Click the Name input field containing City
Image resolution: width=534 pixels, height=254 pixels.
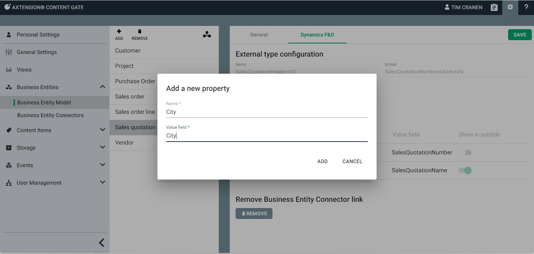coord(267,112)
